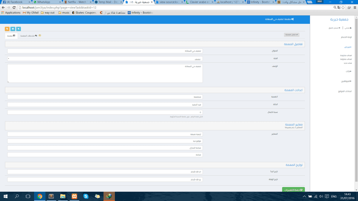Click the globe extension icon in Chrome toolbar
Screen dimensions: 358x201
point(349,7)
